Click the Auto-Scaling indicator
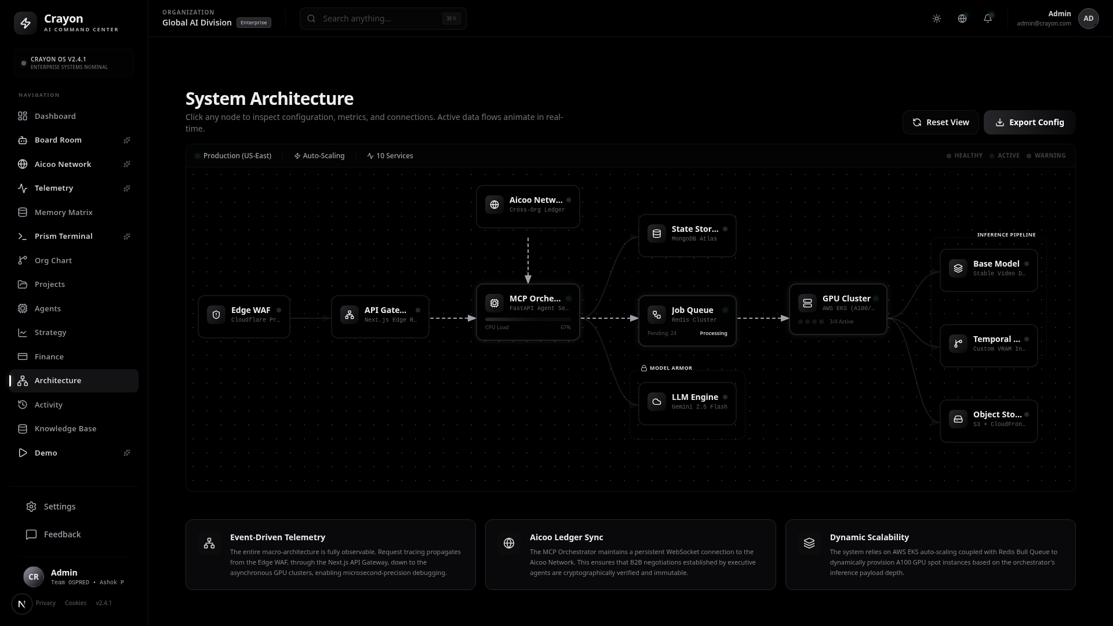Screen dimensions: 1113x626 319,156
